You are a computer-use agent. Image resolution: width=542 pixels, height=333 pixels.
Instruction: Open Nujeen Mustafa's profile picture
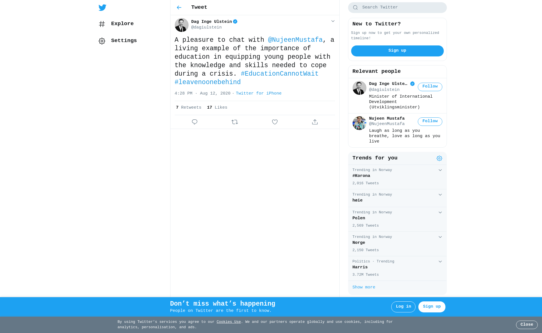pyautogui.click(x=359, y=123)
